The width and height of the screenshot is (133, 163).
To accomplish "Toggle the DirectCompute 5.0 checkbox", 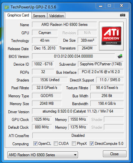I will click(92, 144).
